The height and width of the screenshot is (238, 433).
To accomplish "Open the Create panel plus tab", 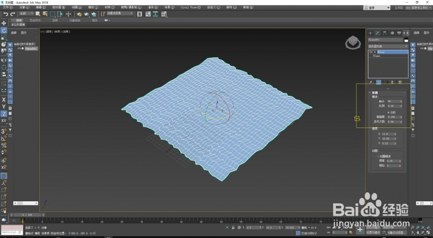I will point(370,33).
